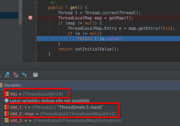Image resolution: width=180 pixels, height=126 pixels.
Task: Click the highlighted 'return (T)e.value;' line
Action: tap(108, 39)
